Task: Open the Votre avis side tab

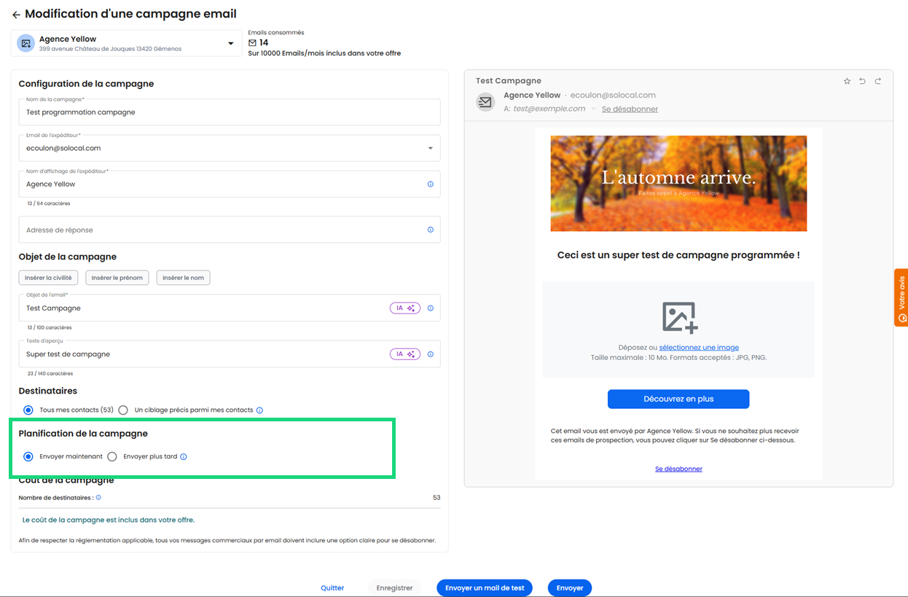Action: click(901, 297)
